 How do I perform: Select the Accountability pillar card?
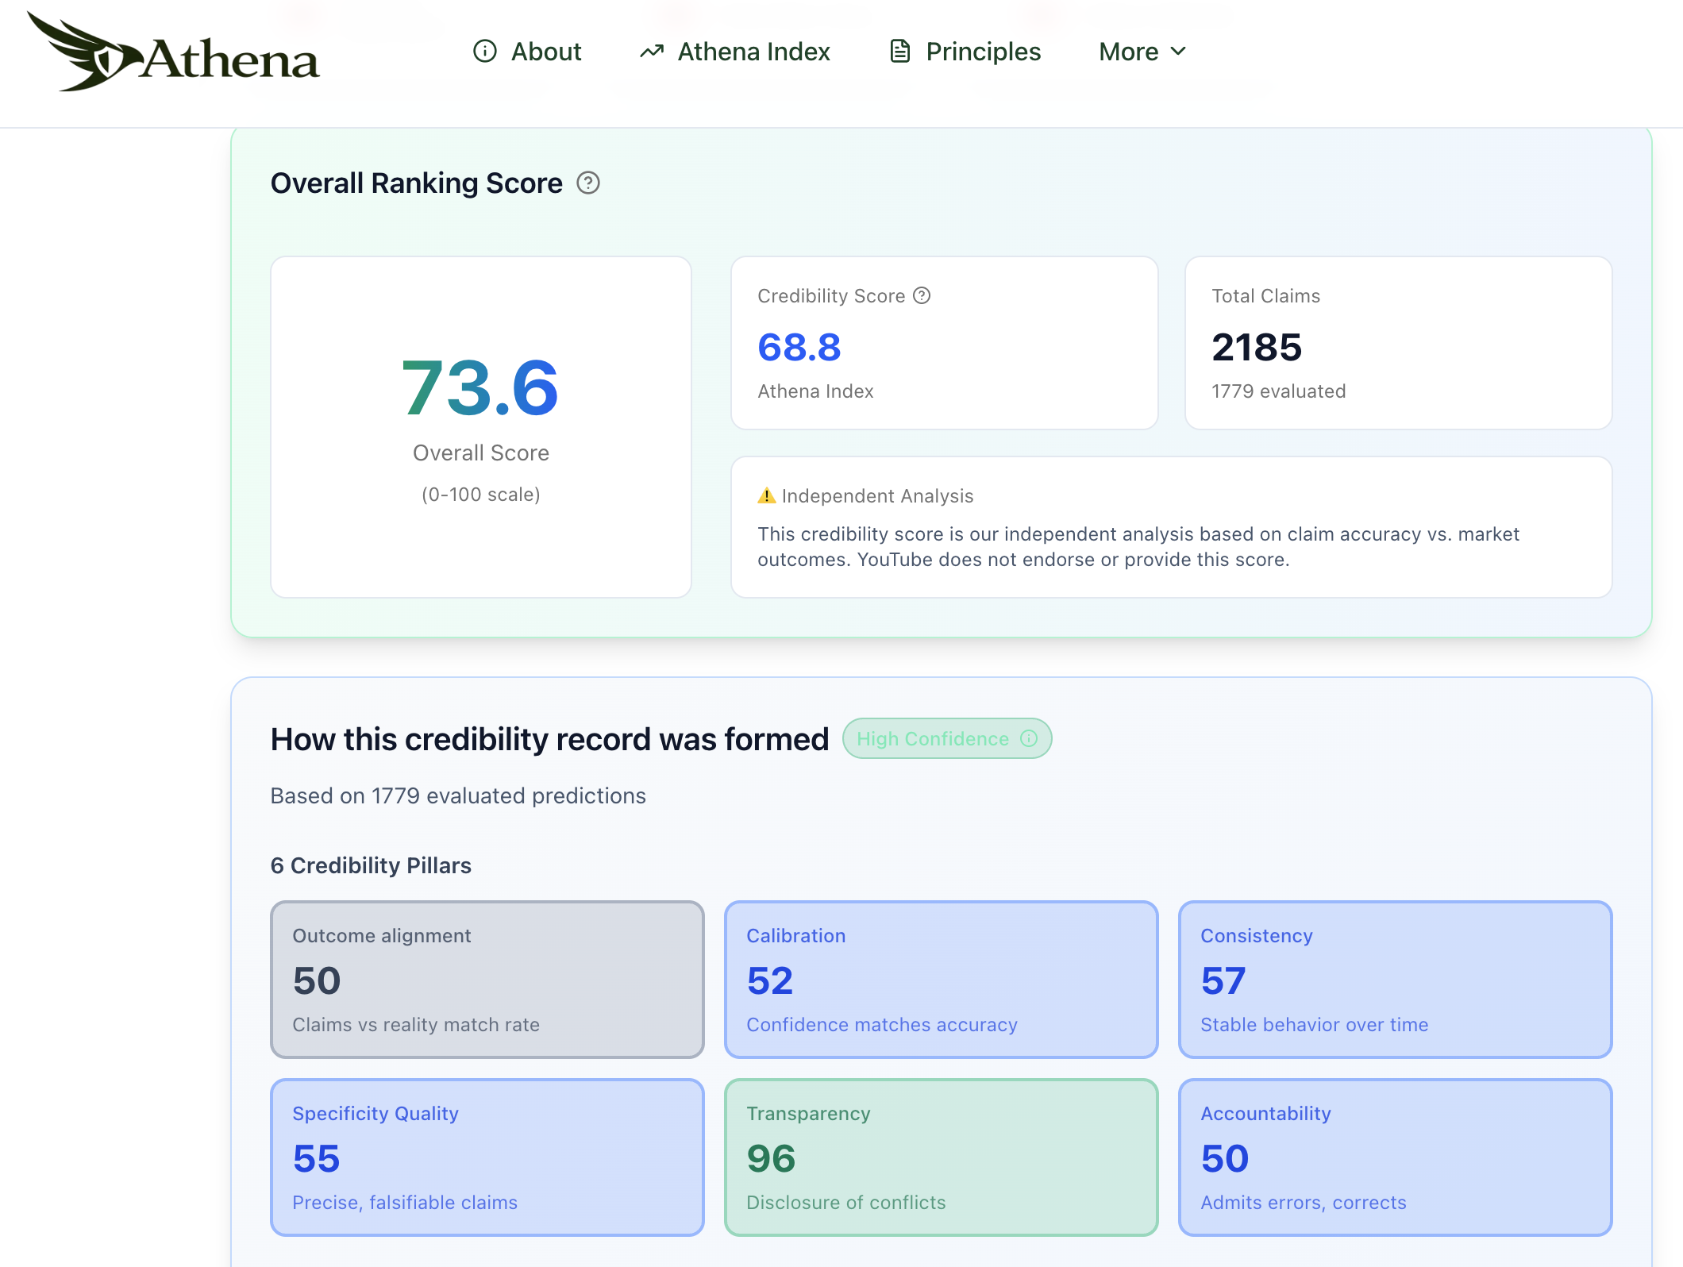[1395, 1157]
